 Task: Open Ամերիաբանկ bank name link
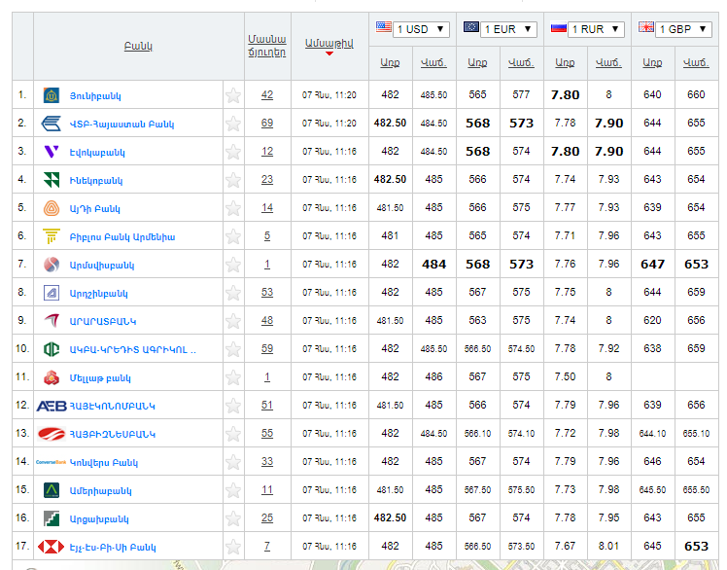pyautogui.click(x=101, y=490)
